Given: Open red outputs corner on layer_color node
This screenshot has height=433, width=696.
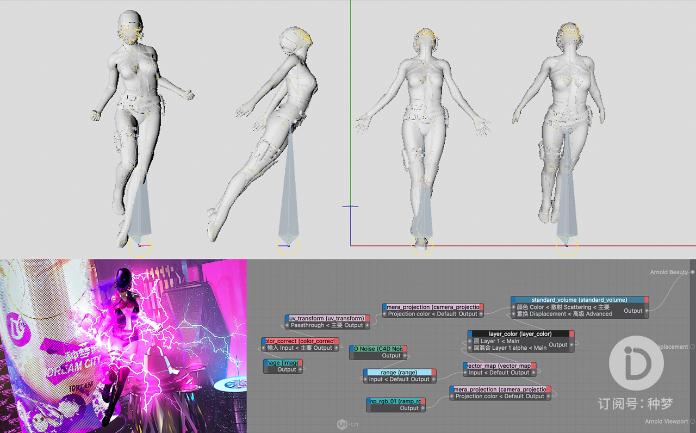Looking at the screenshot, I should tap(571, 333).
